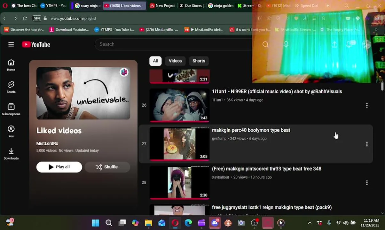Screen dimensions: 385x230
Task: Open the camera app on taskbar
Action: [241, 223]
